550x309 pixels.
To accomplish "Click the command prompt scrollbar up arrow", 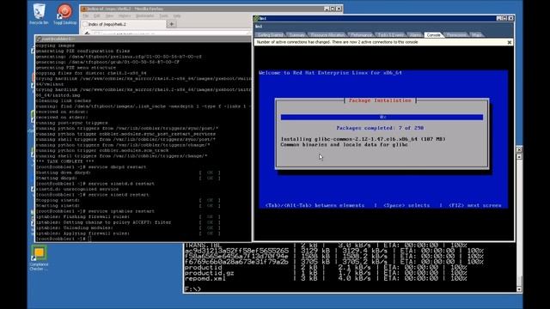I will point(519,156).
